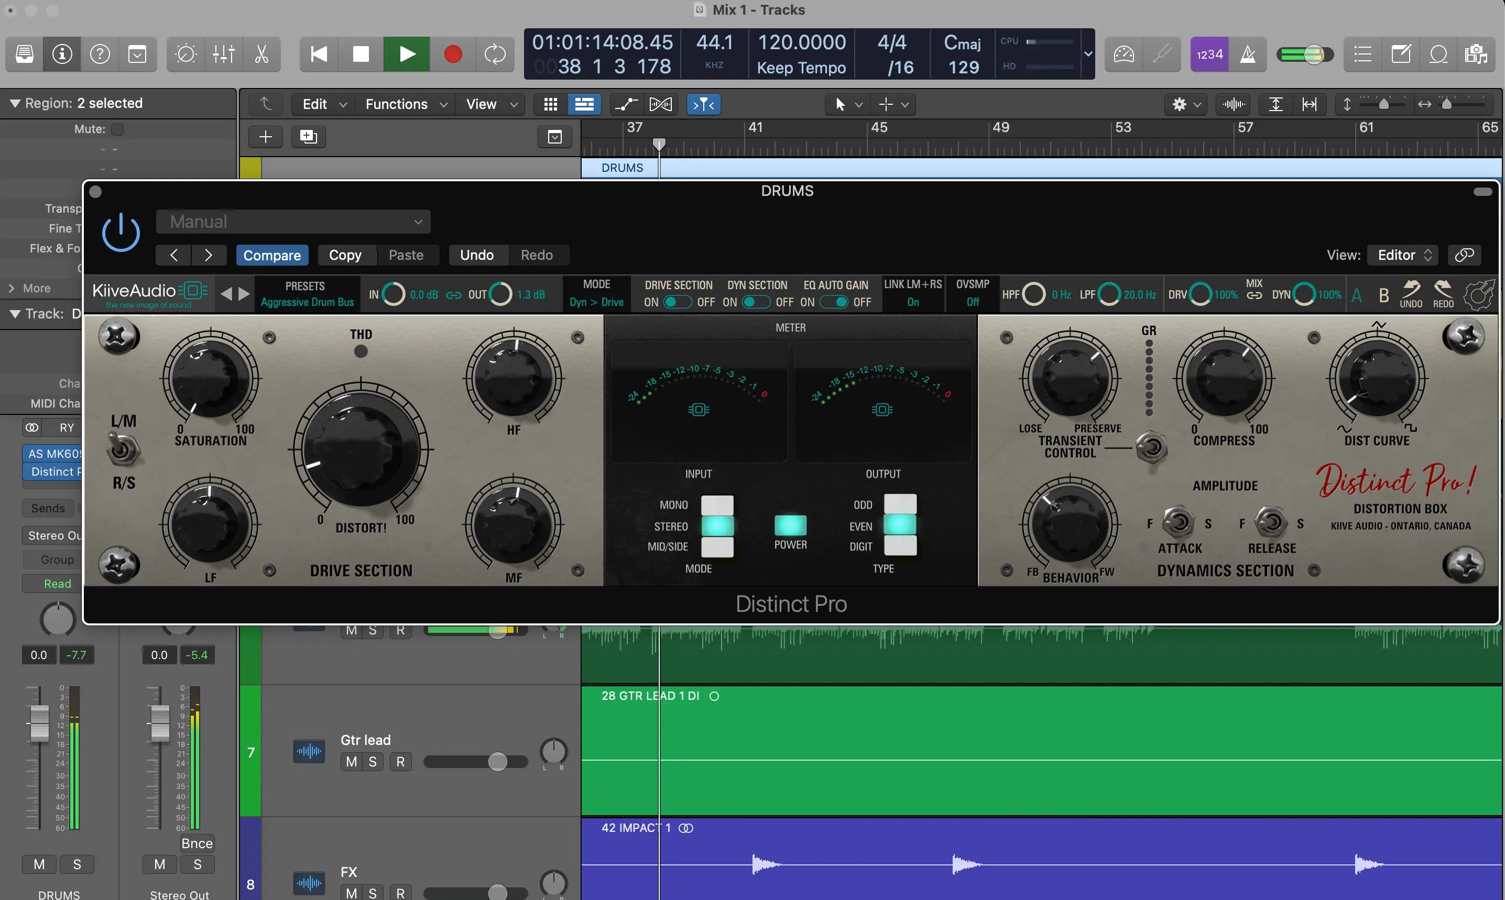The image size is (1505, 900).
Task: Open the Mixer from the control bar
Action: pos(223,54)
